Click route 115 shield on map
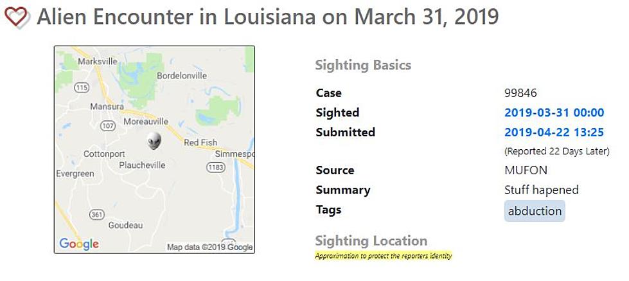The image size is (629, 281). 82,87
